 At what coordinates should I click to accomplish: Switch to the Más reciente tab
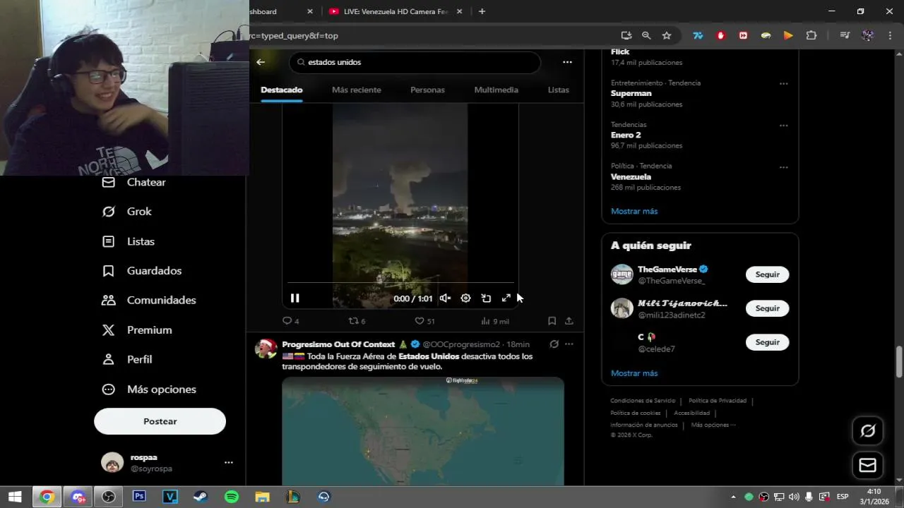click(x=356, y=90)
